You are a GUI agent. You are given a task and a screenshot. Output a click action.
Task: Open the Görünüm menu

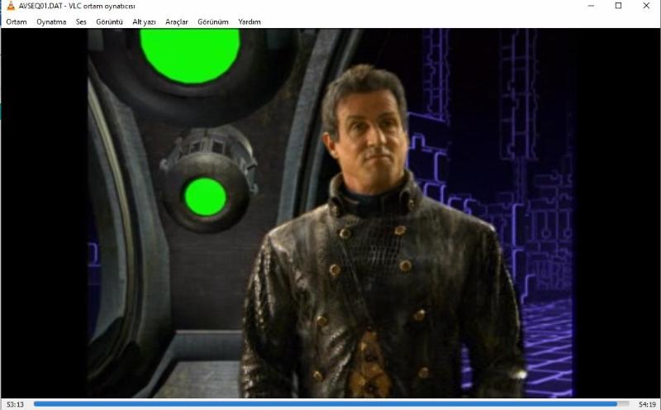(213, 21)
